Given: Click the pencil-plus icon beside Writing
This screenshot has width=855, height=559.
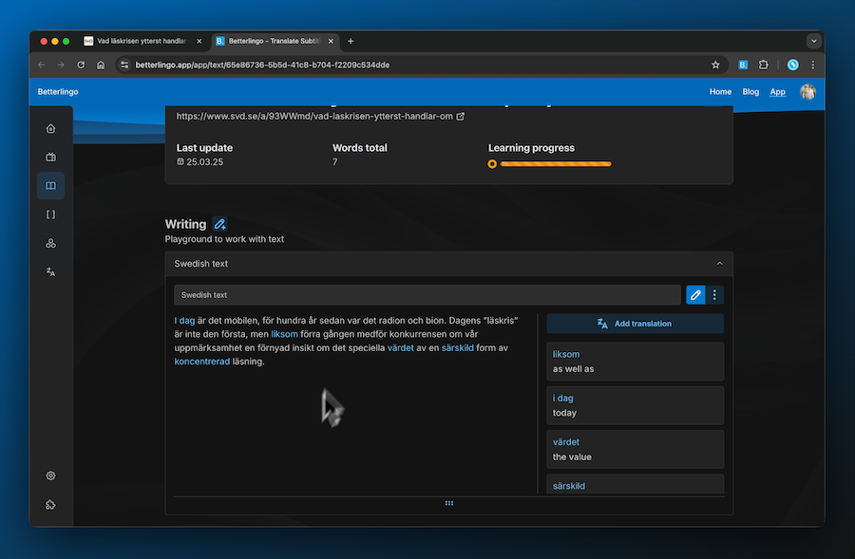Looking at the screenshot, I should 219,224.
